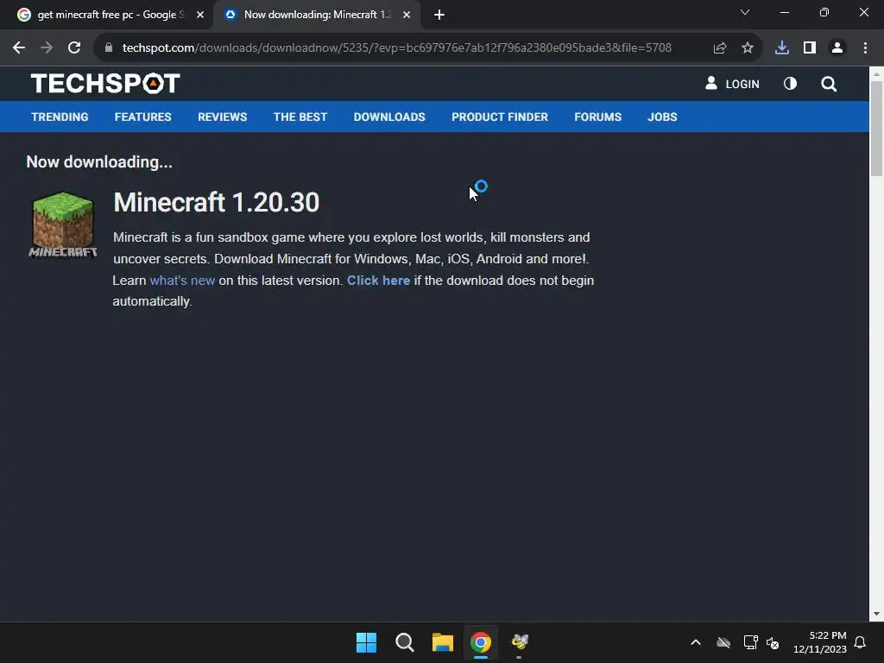Open the FORUMS page

pos(597,117)
